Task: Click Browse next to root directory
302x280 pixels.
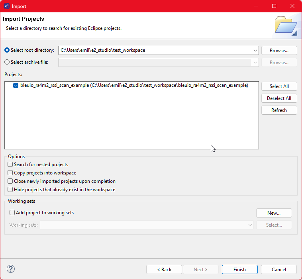Action: coord(279,51)
